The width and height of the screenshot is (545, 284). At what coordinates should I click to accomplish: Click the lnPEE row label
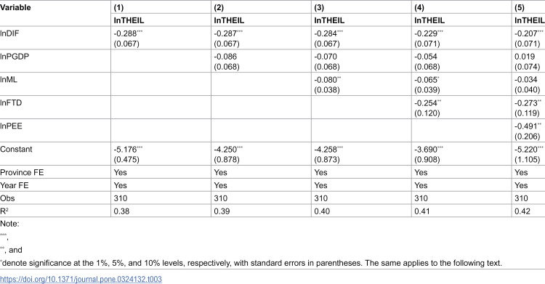point(11,126)
